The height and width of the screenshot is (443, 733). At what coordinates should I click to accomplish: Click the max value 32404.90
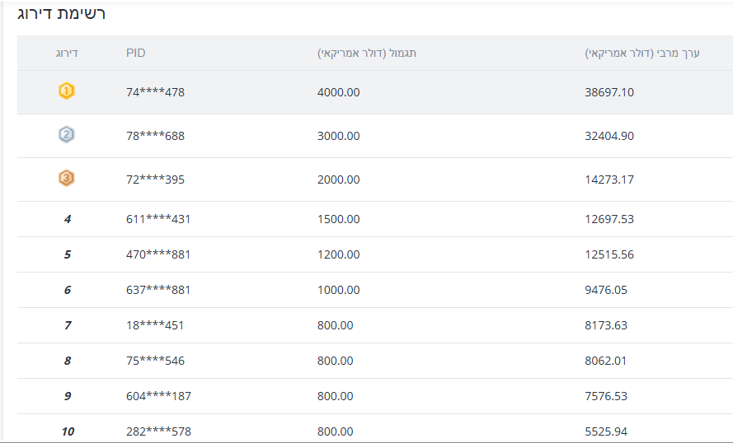click(x=609, y=136)
